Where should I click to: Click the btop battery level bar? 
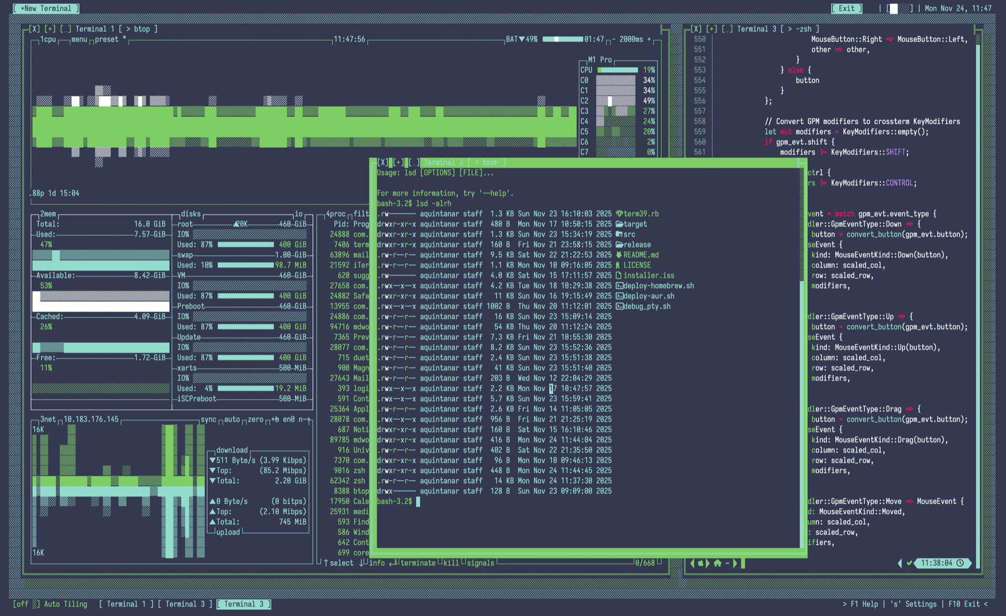562,39
